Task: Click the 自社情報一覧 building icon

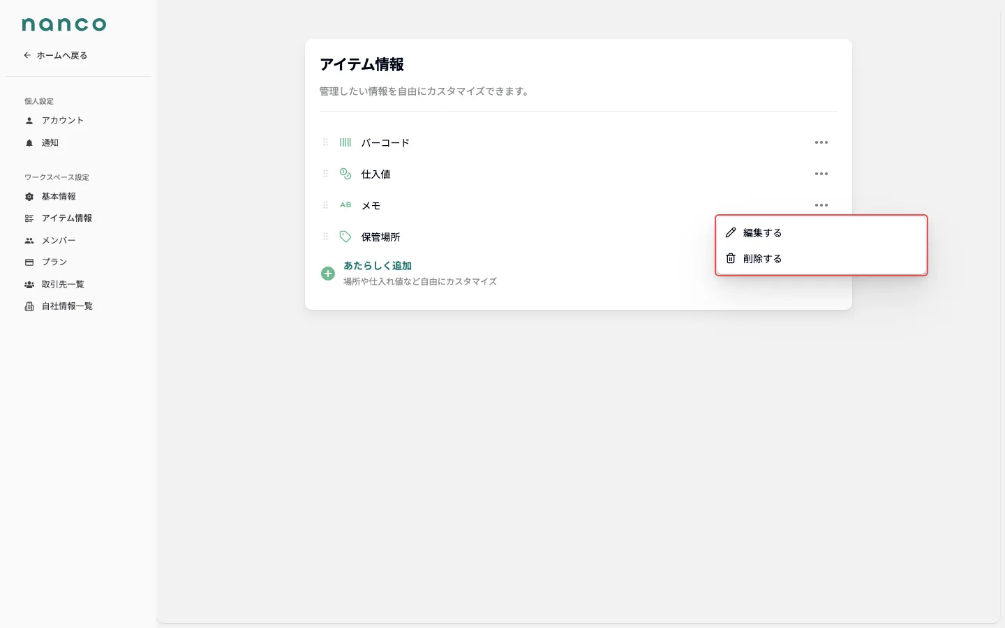Action: tap(29, 306)
